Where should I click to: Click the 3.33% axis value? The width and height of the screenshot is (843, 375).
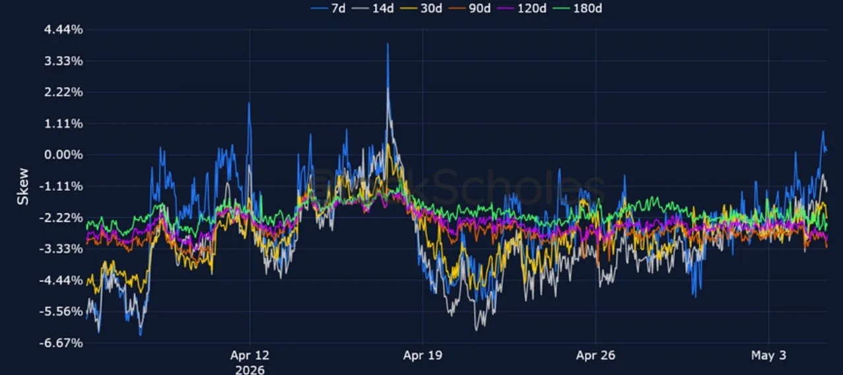[63, 61]
